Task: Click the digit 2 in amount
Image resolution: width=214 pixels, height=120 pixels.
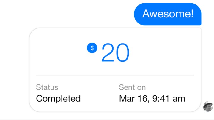Action: click(108, 52)
